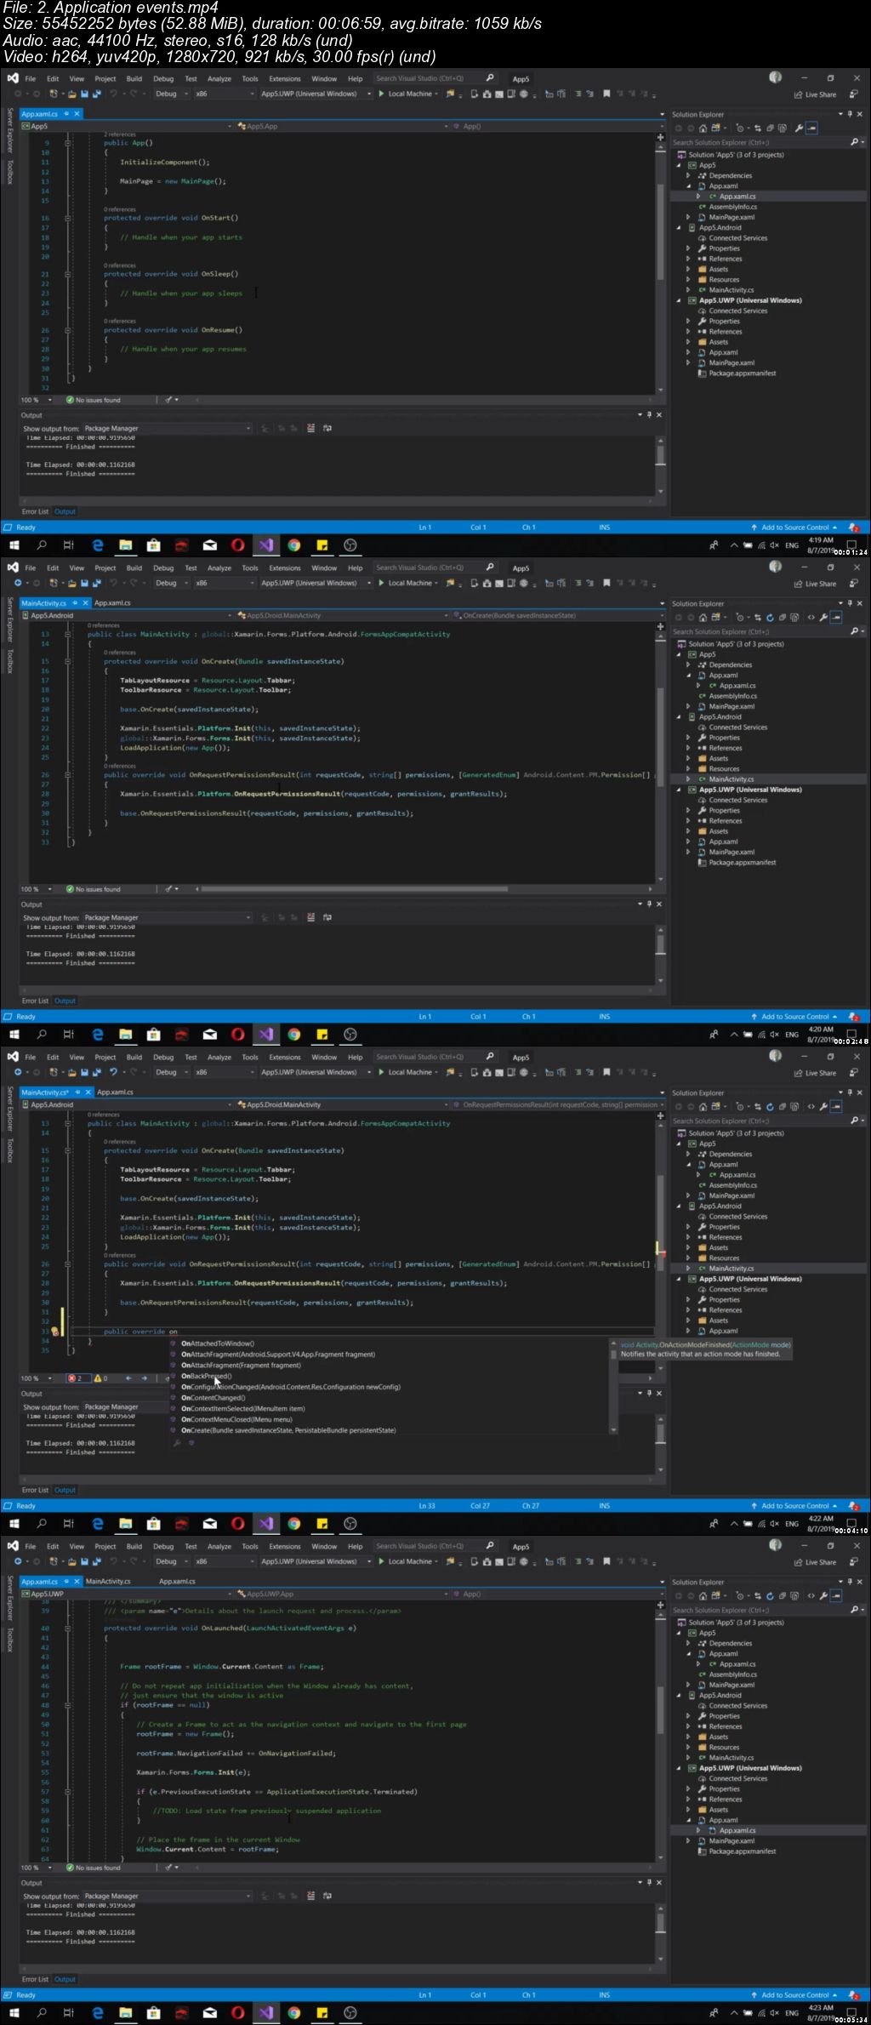Switch to App.xaml.cs tab in 00:02:48 frame
871x2025 pixels.
(x=112, y=602)
